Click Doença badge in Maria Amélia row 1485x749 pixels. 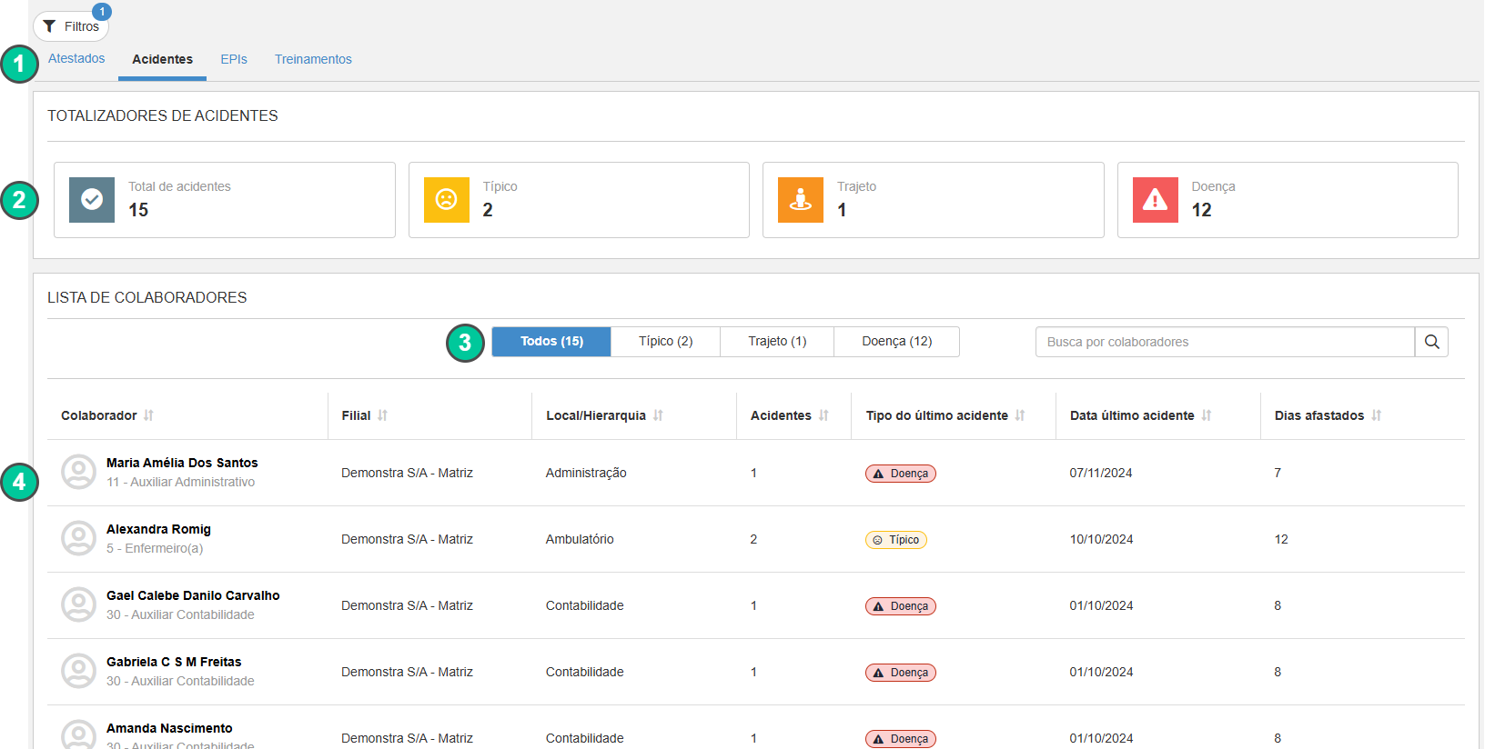point(901,474)
